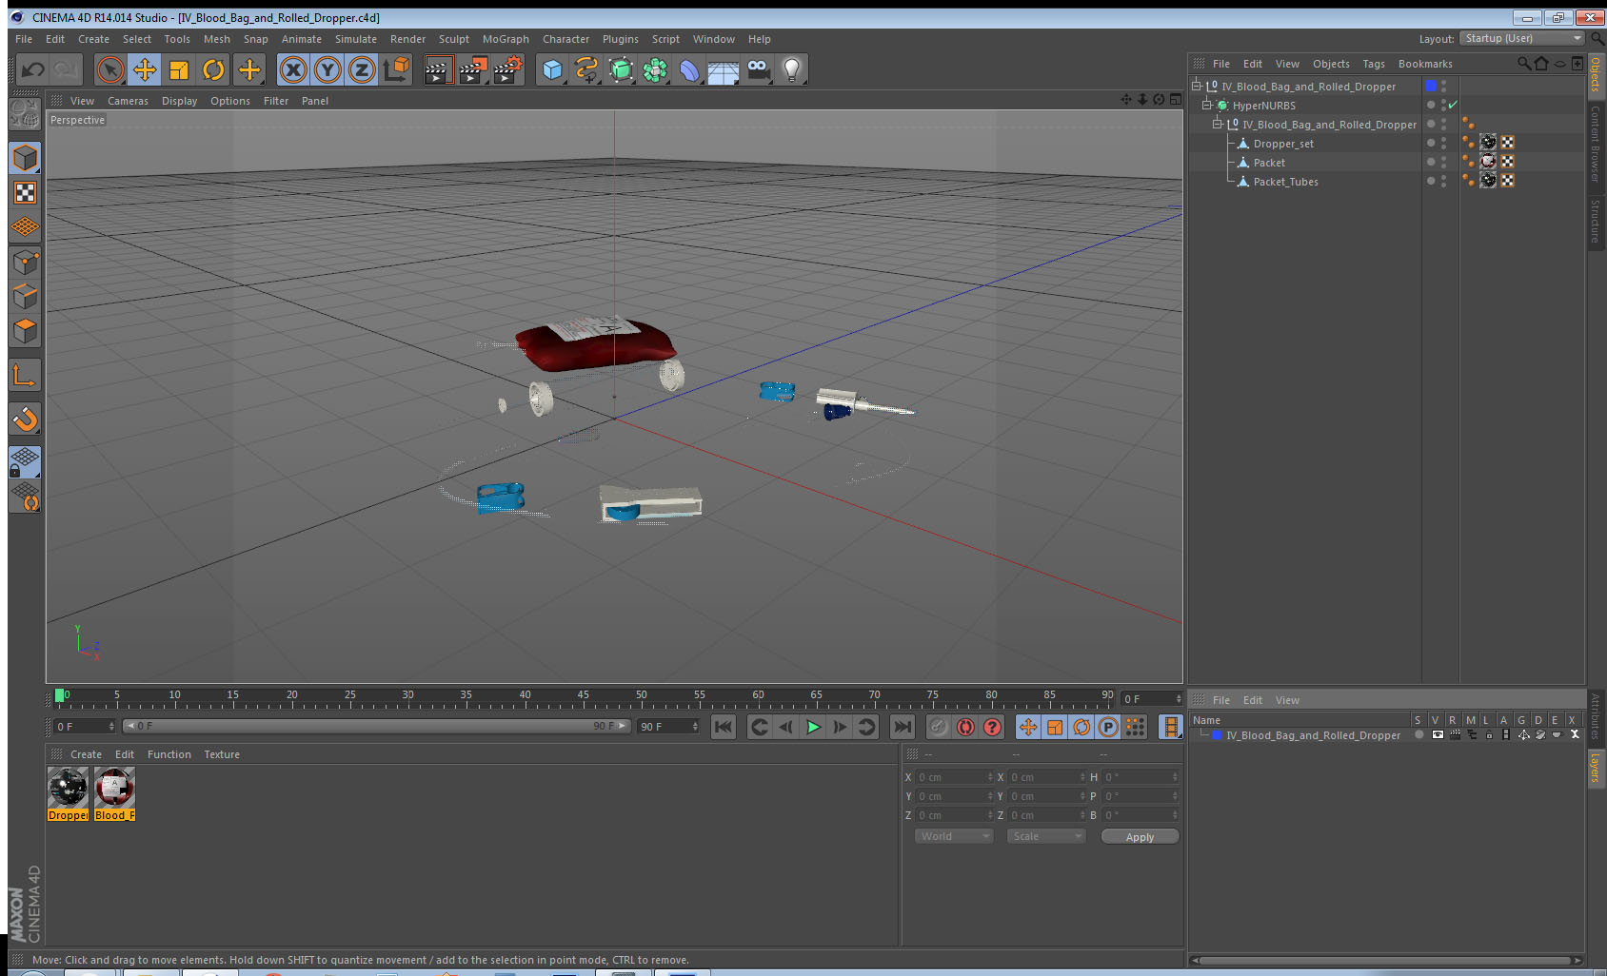Image resolution: width=1607 pixels, height=976 pixels.
Task: Render the active view
Action: [x=438, y=69]
